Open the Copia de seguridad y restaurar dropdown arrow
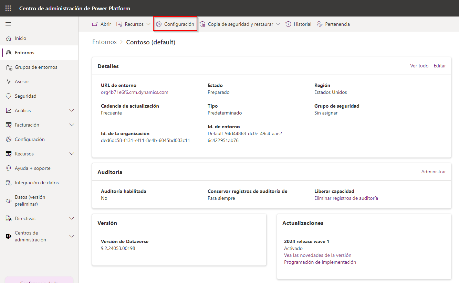 [278, 24]
